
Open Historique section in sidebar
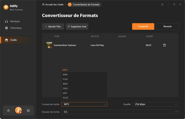click(16, 28)
